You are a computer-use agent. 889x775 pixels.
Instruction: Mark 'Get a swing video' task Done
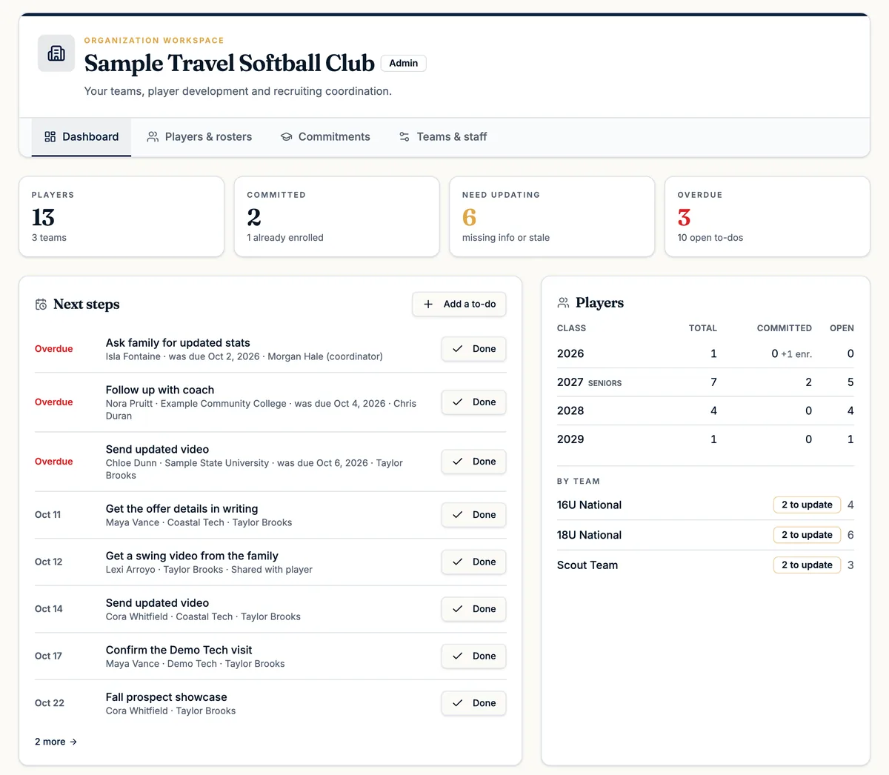tap(473, 562)
